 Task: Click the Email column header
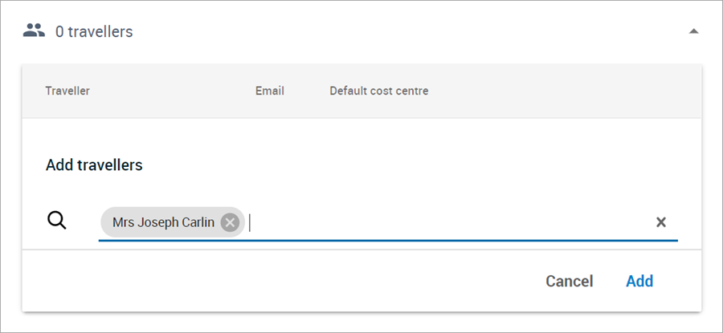tap(270, 91)
